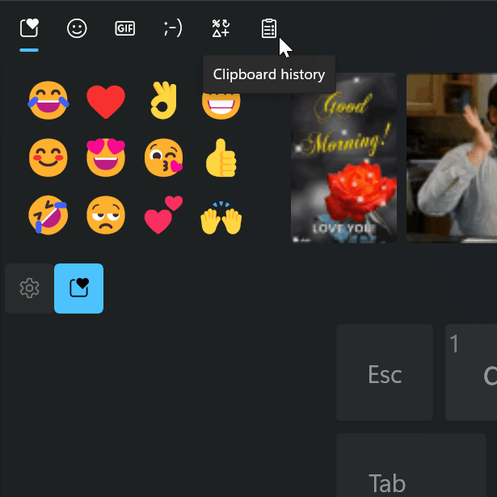Screen dimensions: 497x497
Task: Insert the thumbs up emoji
Action: point(221,158)
